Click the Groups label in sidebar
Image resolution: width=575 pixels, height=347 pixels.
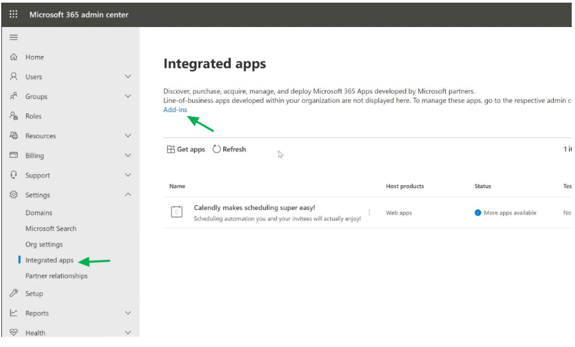click(36, 97)
